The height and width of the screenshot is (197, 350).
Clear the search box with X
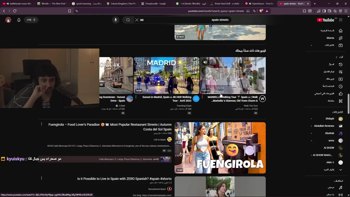137,20
